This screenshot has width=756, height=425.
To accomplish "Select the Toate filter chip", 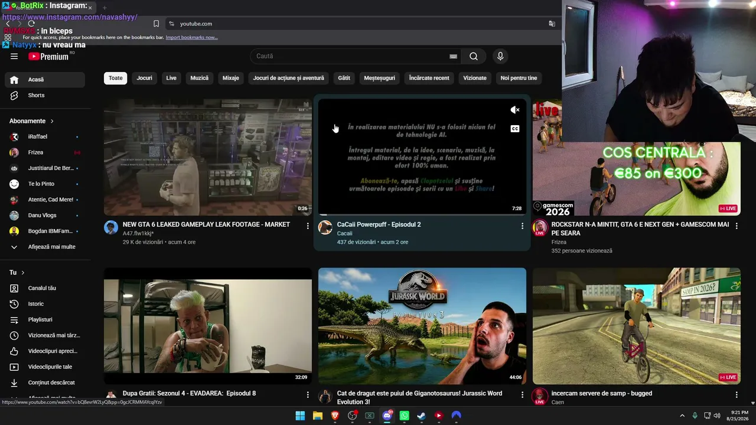I will [116, 78].
